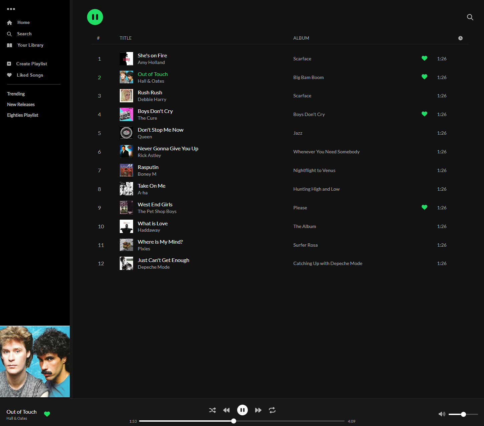Click West End Girls cover thumbnail
The width and height of the screenshot is (484, 426).
[x=126, y=208]
